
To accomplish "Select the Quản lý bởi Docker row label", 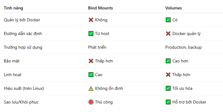I will (x=22, y=20).
